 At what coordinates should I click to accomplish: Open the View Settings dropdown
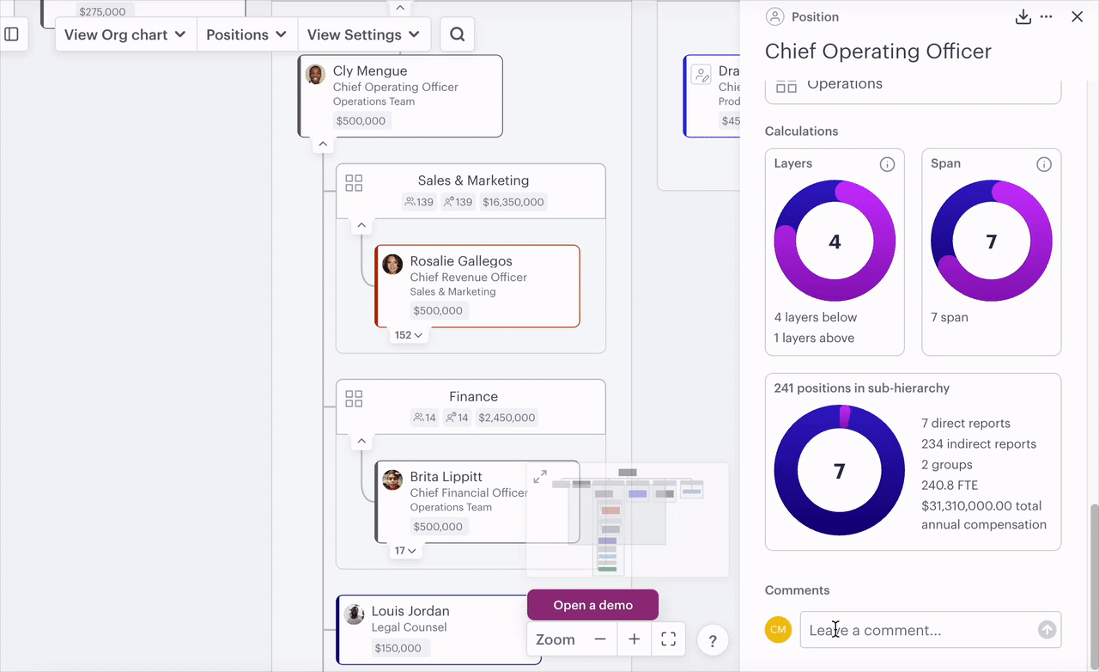tap(363, 34)
